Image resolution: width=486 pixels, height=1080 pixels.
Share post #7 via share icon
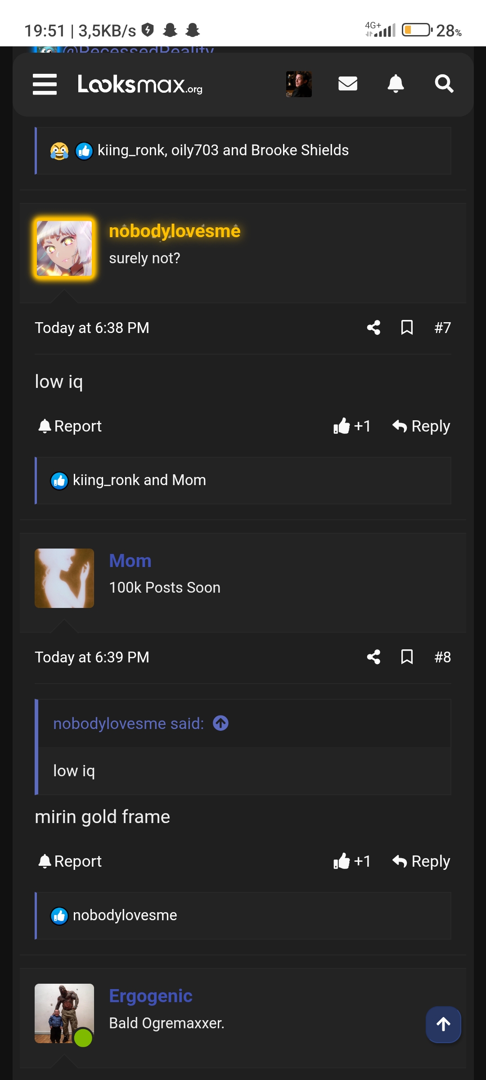[x=373, y=328]
